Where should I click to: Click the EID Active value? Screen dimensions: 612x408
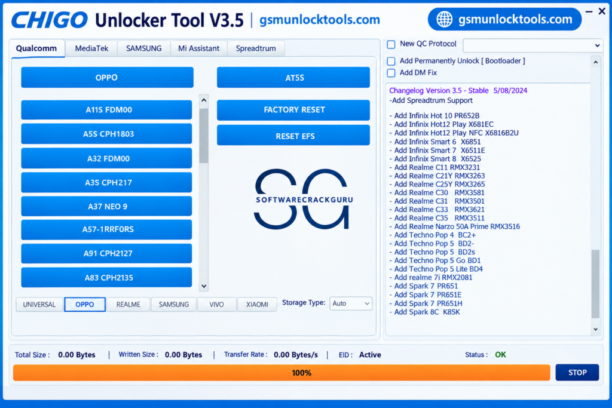tap(370, 355)
